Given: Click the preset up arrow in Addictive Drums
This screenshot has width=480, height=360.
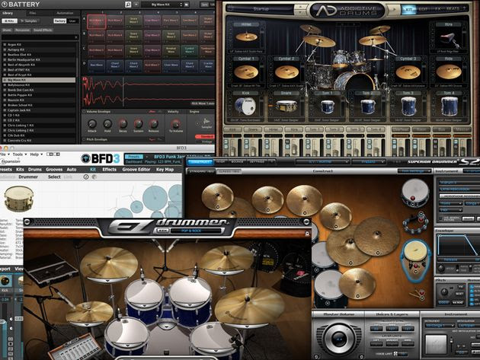Looking at the screenshot, I should (301, 7).
